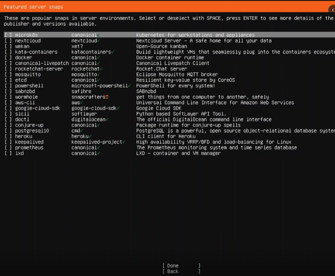Viewport: 335px width, 276px height.
Task: Click verified checkmark next to heroku publisher
Action: coord(90,136)
